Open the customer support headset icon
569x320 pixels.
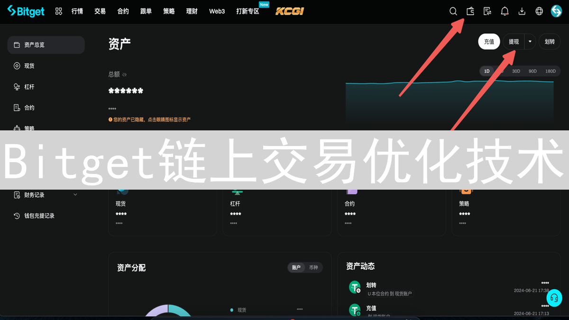click(x=554, y=298)
